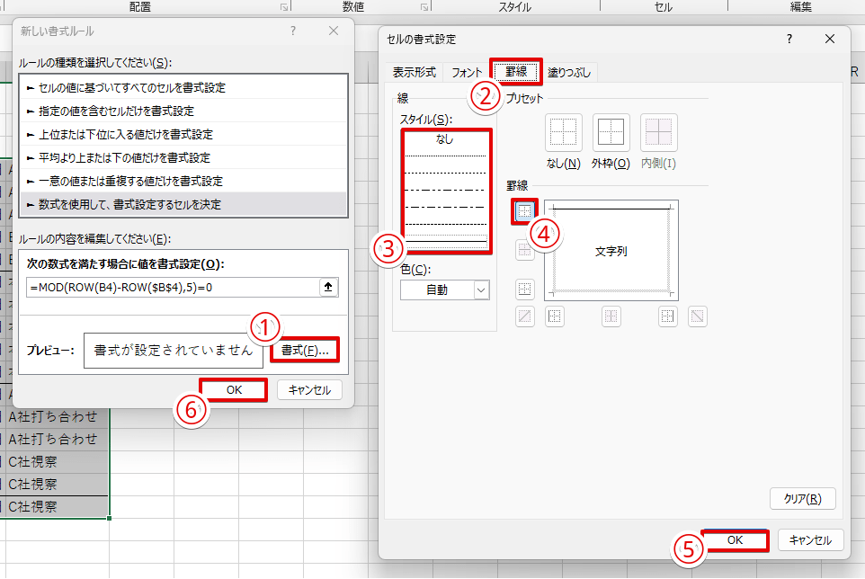Choose the なし line style option
Image resolution: width=865 pixels, height=579 pixels.
445,139
